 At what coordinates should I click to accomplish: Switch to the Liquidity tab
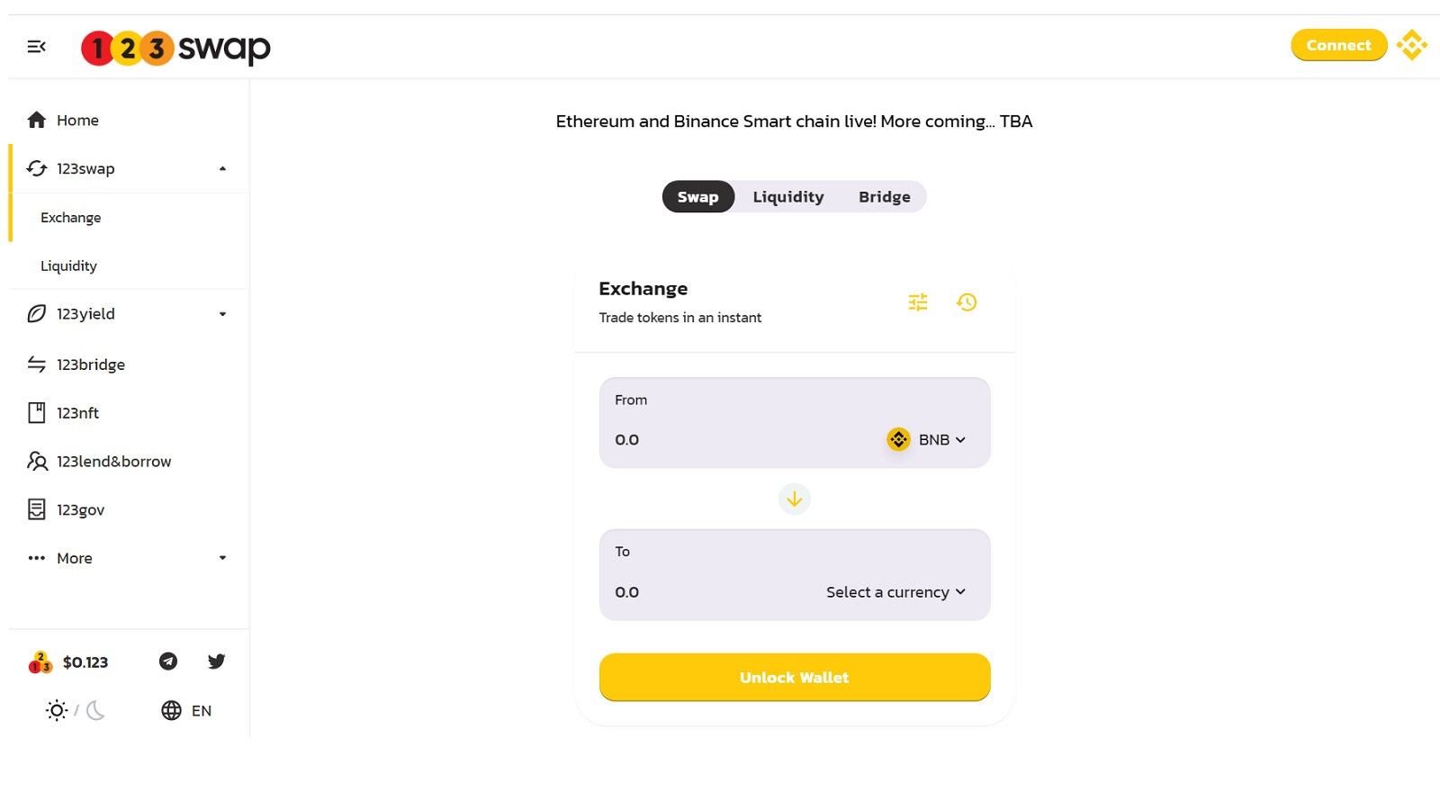tap(788, 197)
